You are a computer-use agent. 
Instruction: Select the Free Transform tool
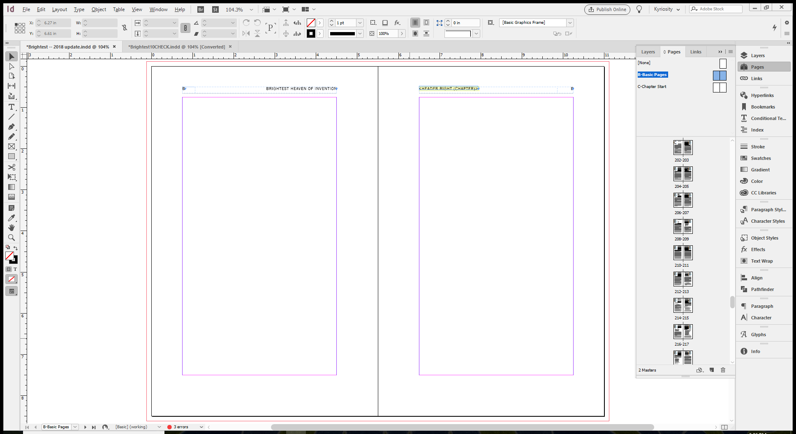click(x=12, y=177)
